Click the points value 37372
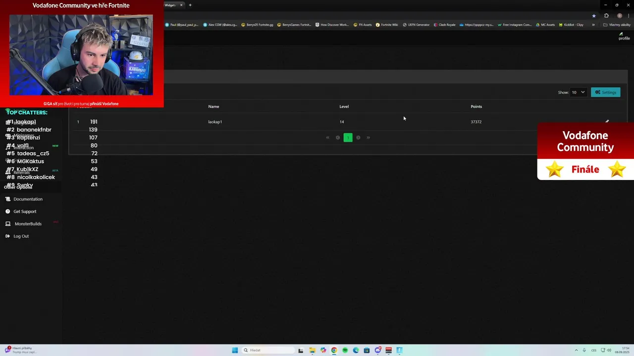This screenshot has width=634, height=356. (476, 122)
